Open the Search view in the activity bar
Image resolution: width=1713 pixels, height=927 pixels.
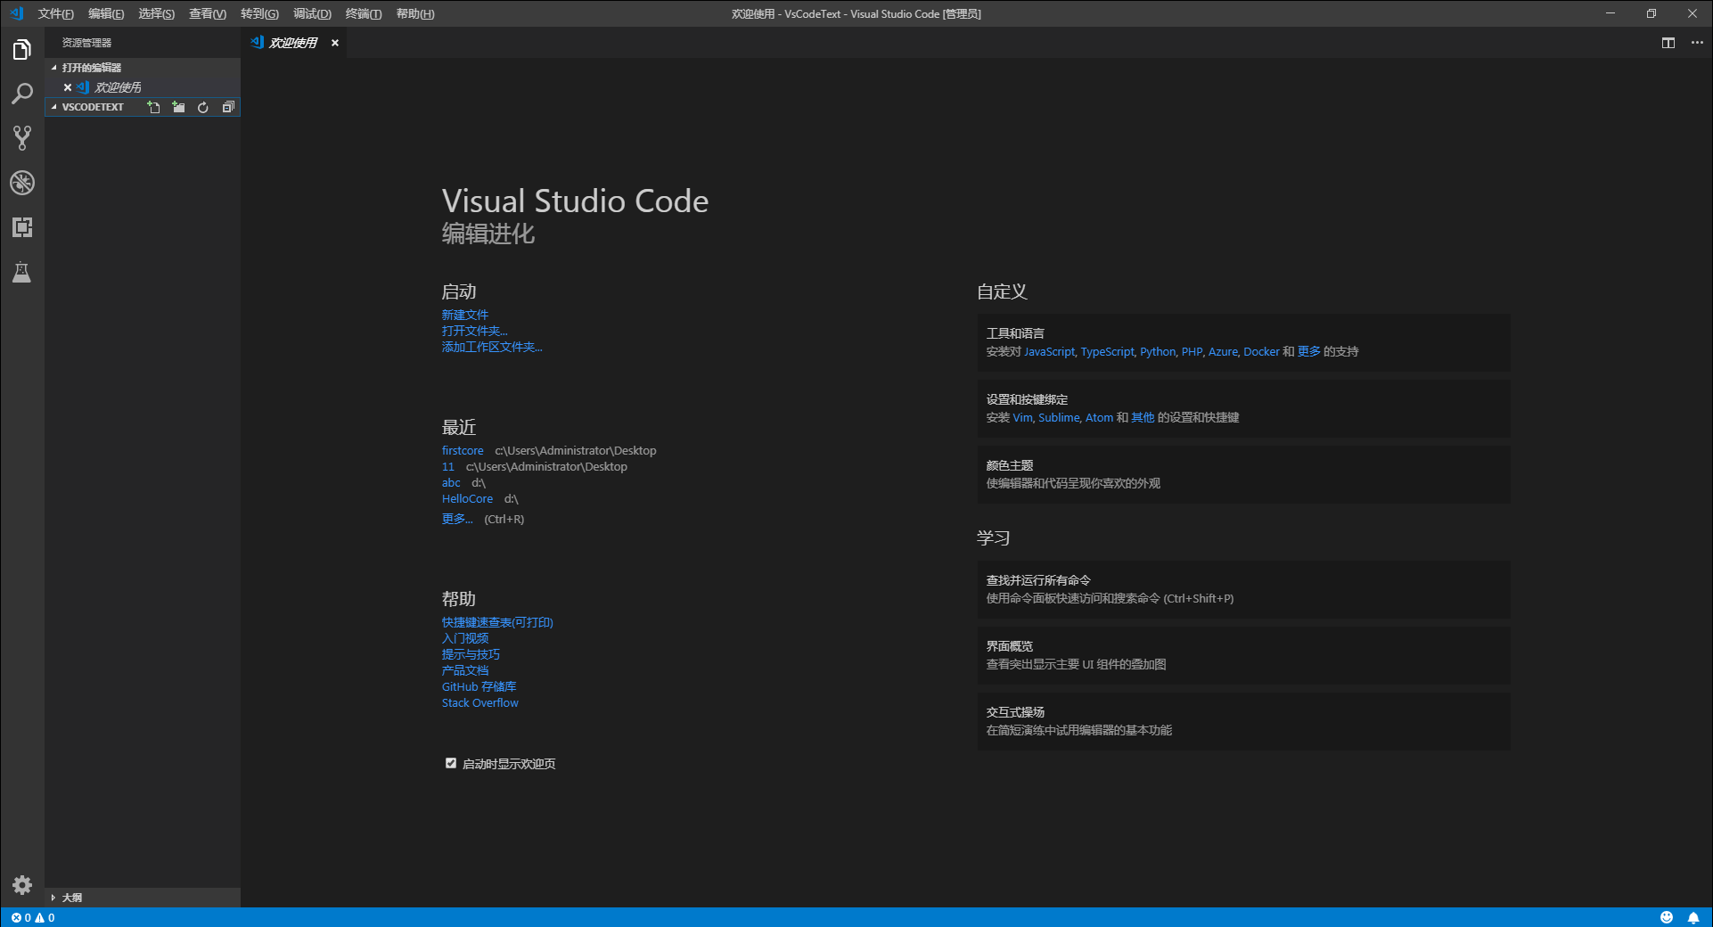point(22,94)
